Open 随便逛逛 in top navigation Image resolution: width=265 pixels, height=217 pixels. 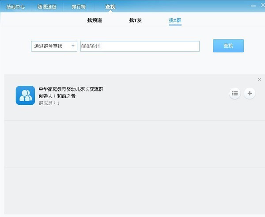click(x=47, y=7)
